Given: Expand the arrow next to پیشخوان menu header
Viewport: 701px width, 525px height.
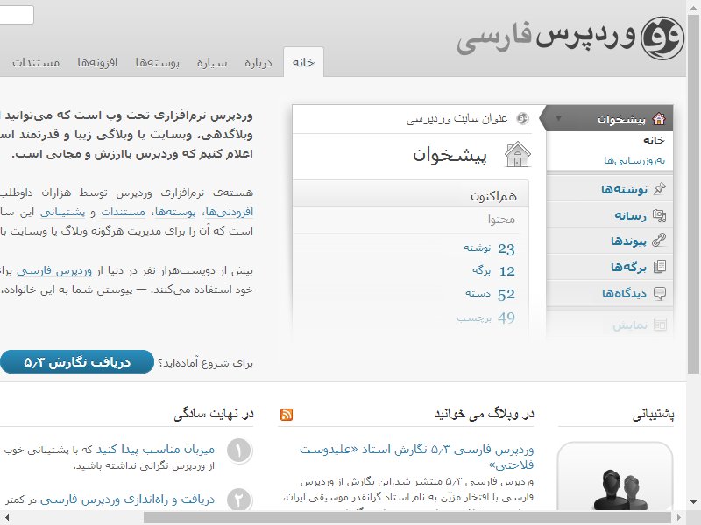Looking at the screenshot, I should click(558, 118).
